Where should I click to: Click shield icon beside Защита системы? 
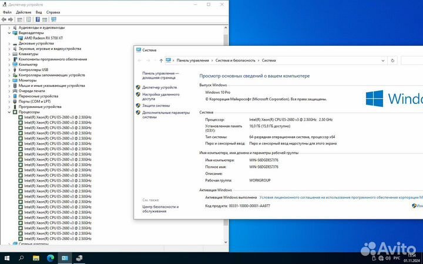tap(138, 106)
